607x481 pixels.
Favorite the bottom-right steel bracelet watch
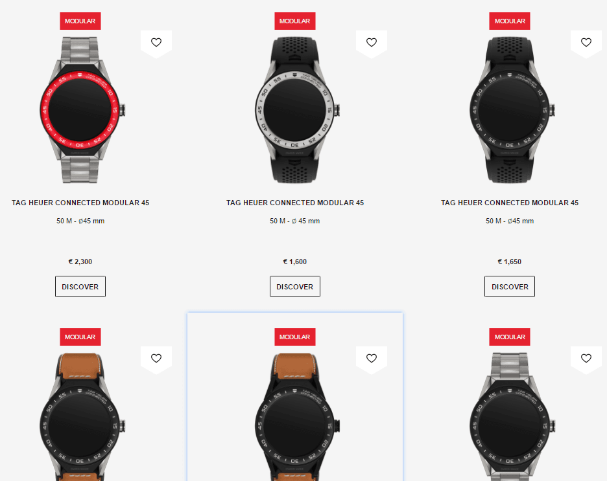pos(586,359)
